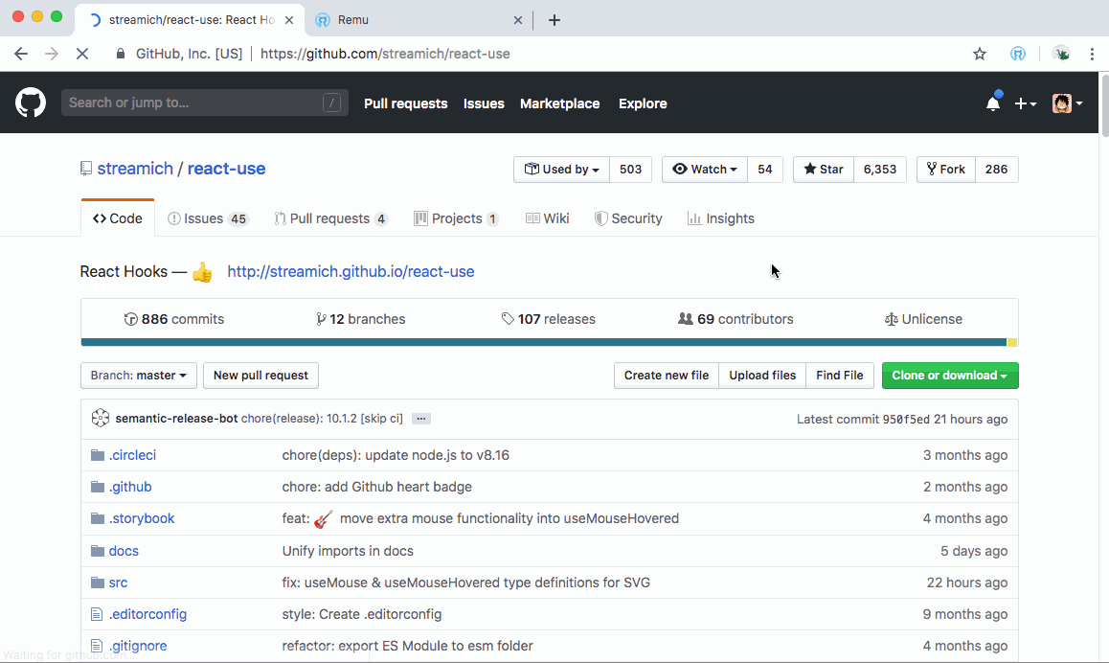Bookmark this page with the star icon
This screenshot has height=663, width=1109.
(x=980, y=54)
